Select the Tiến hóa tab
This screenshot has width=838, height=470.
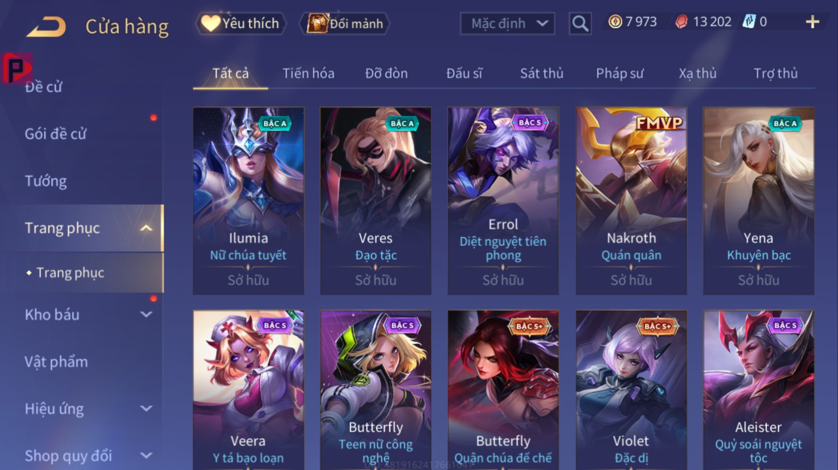click(x=308, y=73)
